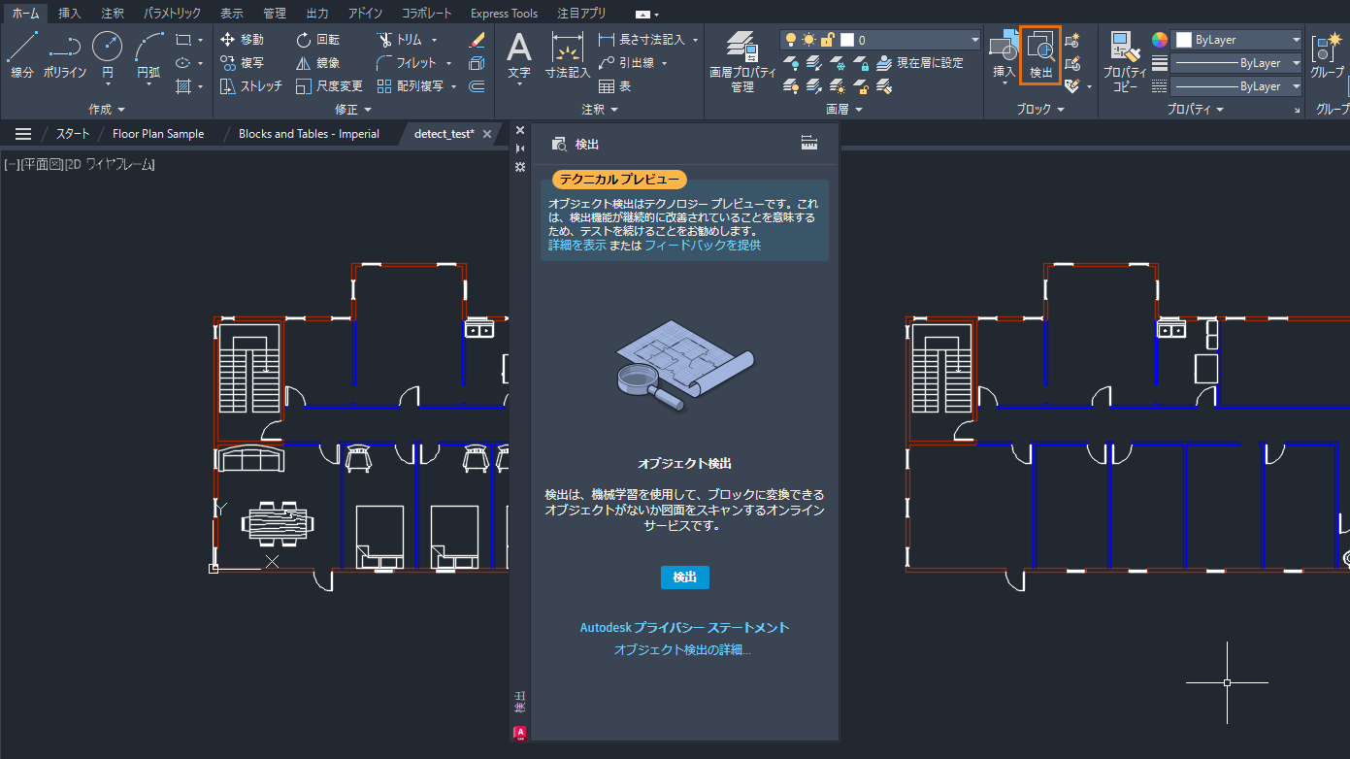Switch to the Floor Plan Sample drawing tab
1350x759 pixels.
coord(158,134)
